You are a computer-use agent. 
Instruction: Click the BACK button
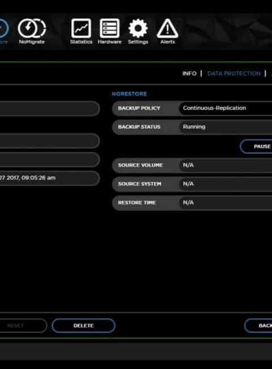(258, 325)
